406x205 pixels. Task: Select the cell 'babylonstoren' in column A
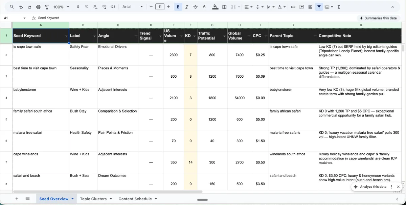point(41,98)
